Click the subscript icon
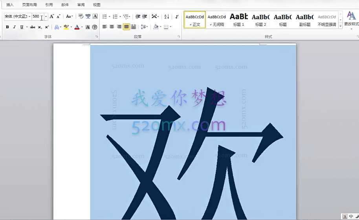Viewport: 359px width, 220px height. (40, 27)
